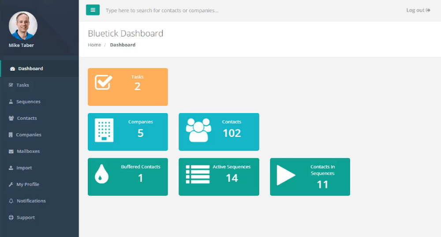Click the Log out link
Screen dimensions: 441x237
[x=418, y=10]
